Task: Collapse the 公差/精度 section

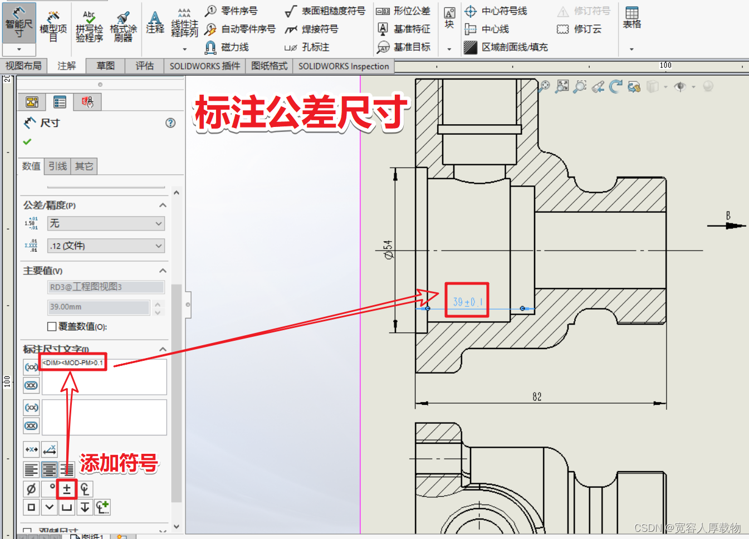Action: (163, 205)
